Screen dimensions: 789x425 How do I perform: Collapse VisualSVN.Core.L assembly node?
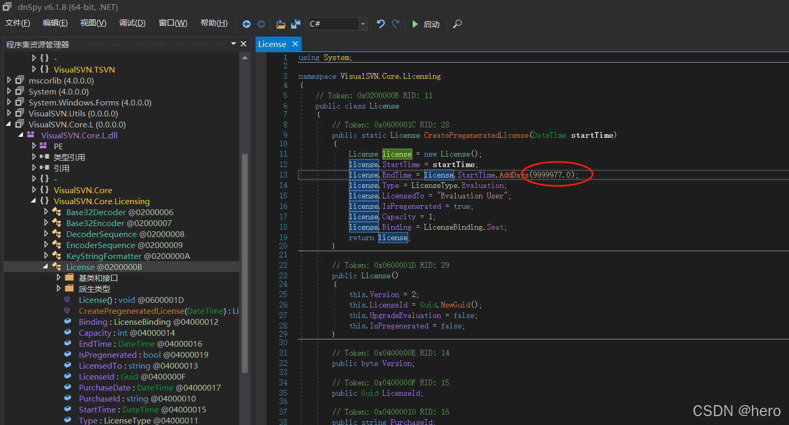pyautogui.click(x=9, y=124)
